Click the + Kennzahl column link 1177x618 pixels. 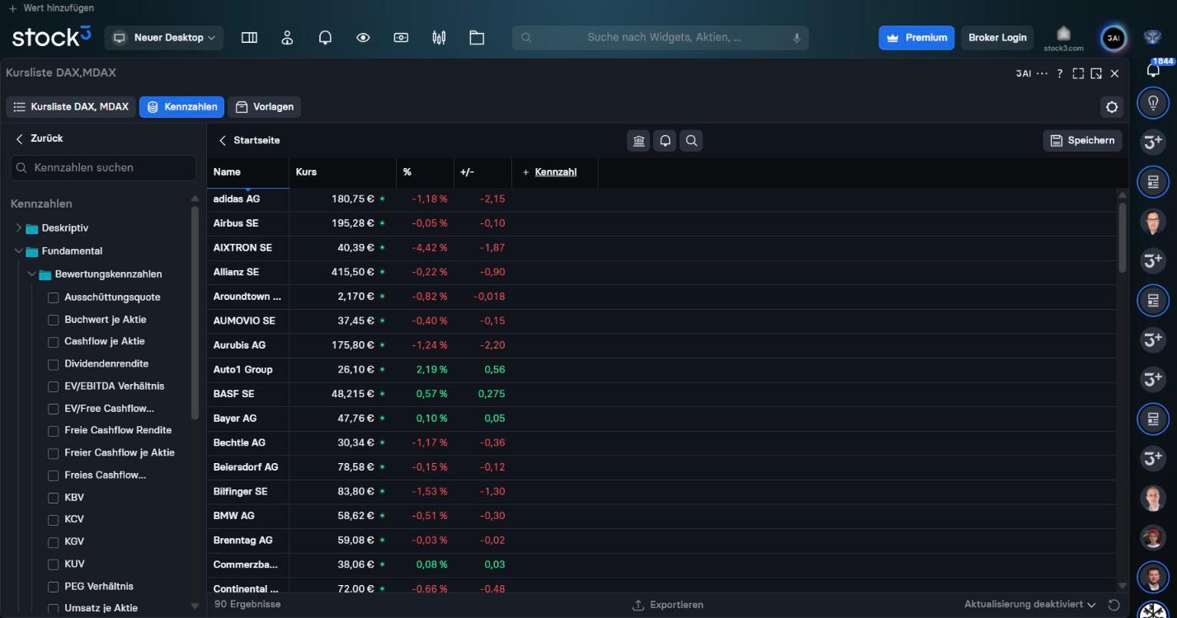(549, 172)
